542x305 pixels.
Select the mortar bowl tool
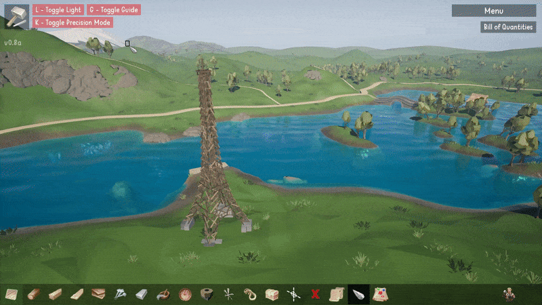coord(163,295)
